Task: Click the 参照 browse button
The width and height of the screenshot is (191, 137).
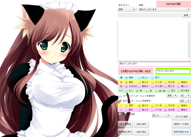Action: tap(186, 15)
